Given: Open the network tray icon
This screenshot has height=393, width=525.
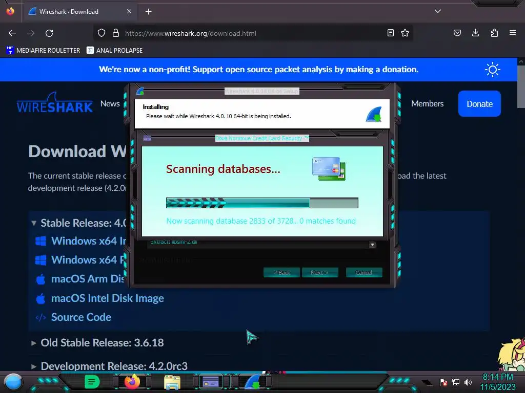Looking at the screenshot, I should tap(456, 382).
